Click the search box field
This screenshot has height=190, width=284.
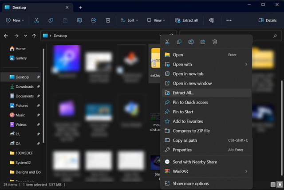pos(230,36)
